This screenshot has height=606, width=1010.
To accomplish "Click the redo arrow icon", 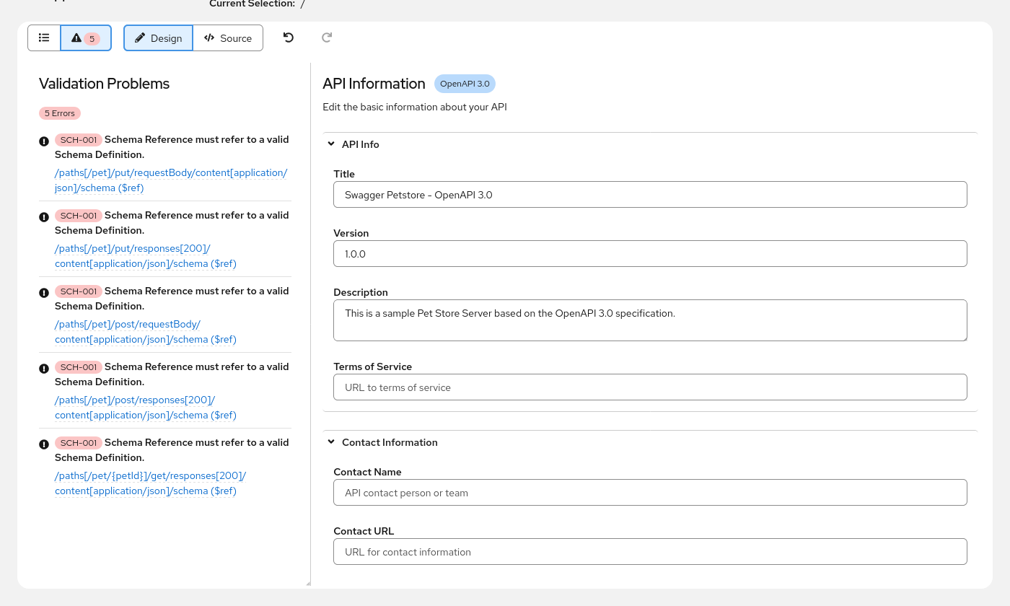I will pyautogui.click(x=327, y=38).
